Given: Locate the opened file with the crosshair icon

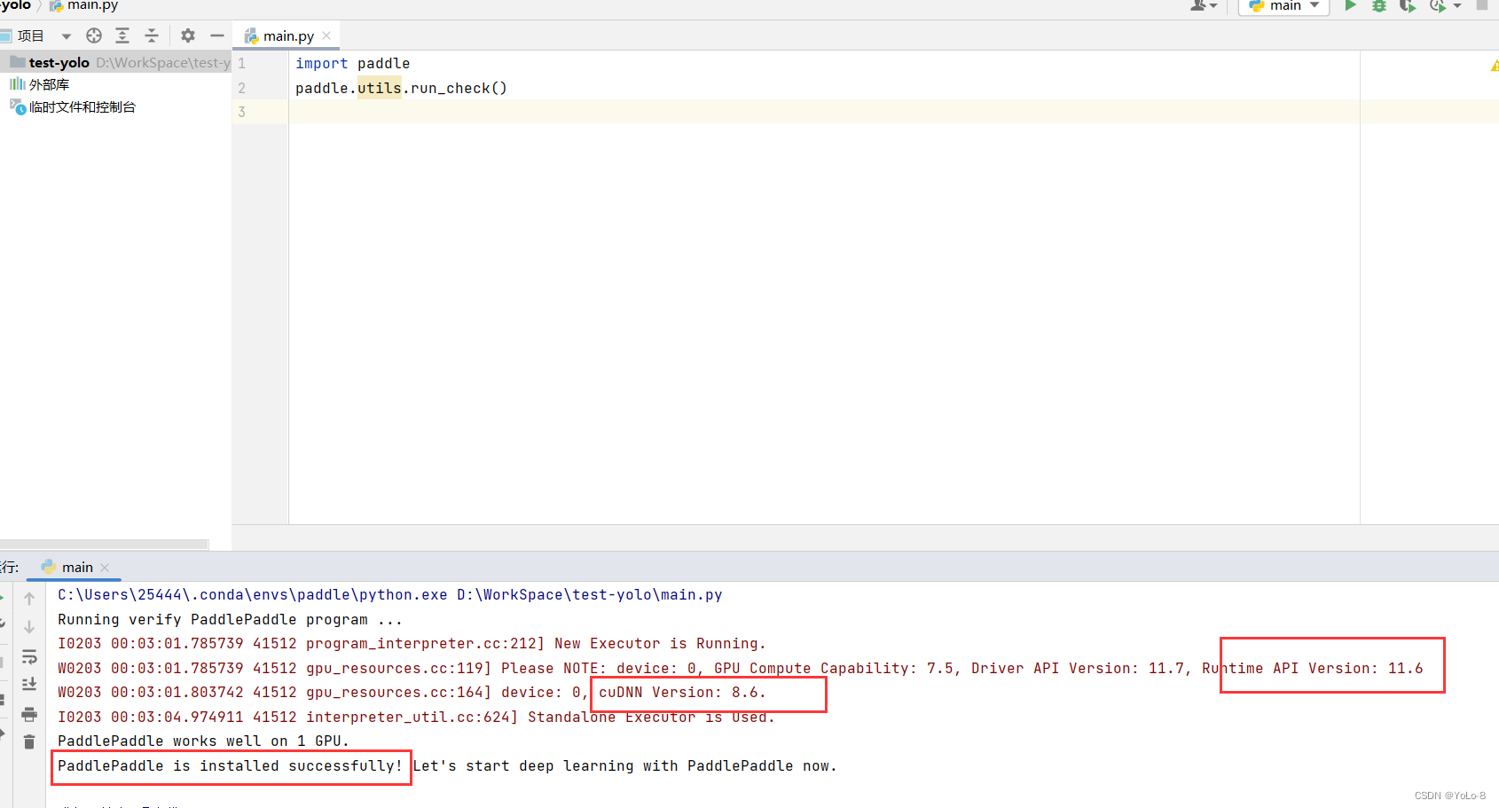Looking at the screenshot, I should [94, 35].
